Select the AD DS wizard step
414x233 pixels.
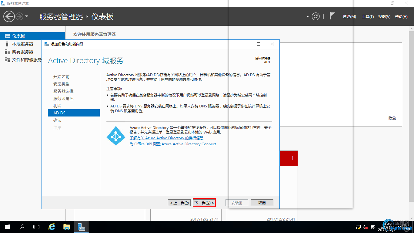tap(74, 113)
